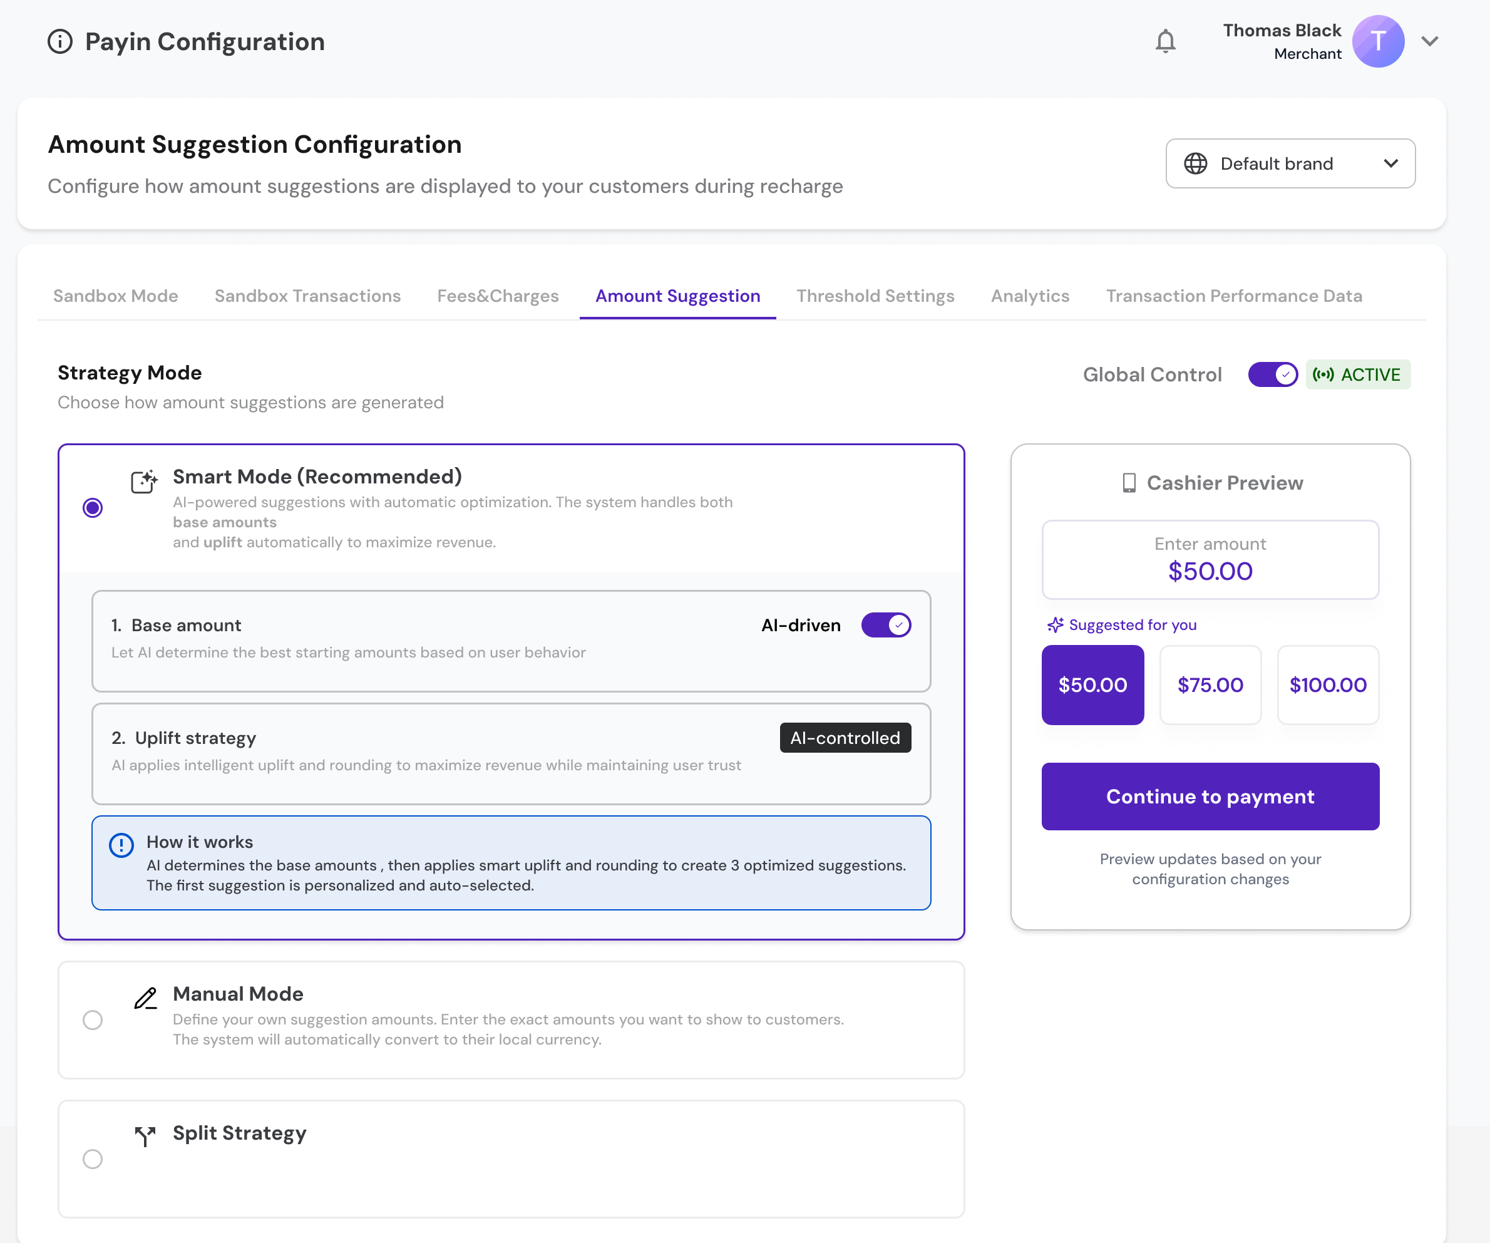The image size is (1490, 1243).
Task: Click the How it works info icon
Action: [x=121, y=845]
